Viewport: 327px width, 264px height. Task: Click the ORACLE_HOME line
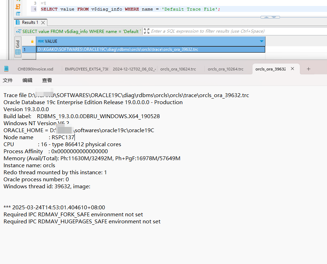click(x=79, y=130)
